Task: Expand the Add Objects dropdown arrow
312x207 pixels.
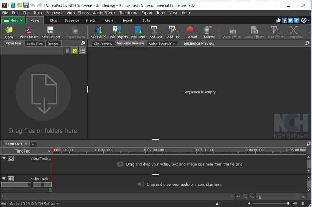Action: [x=123, y=32]
